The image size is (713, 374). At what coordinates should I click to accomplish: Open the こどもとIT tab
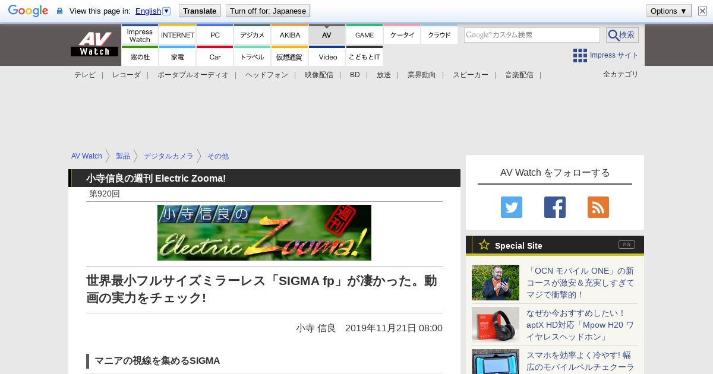pyautogui.click(x=364, y=56)
